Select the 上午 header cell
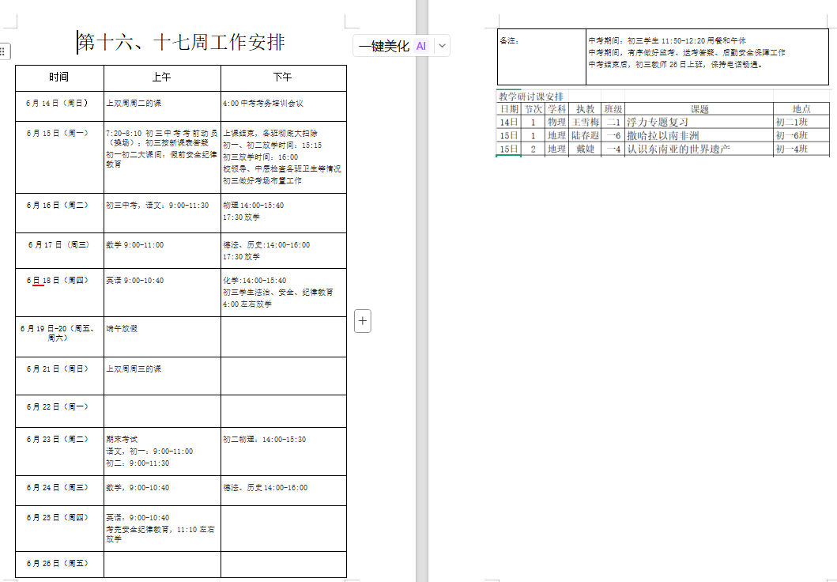This screenshot has height=582, width=837. pyautogui.click(x=162, y=78)
